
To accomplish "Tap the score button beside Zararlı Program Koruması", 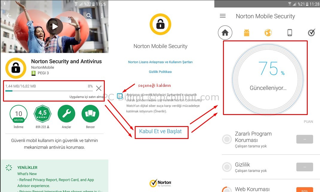I will click(305, 139).
